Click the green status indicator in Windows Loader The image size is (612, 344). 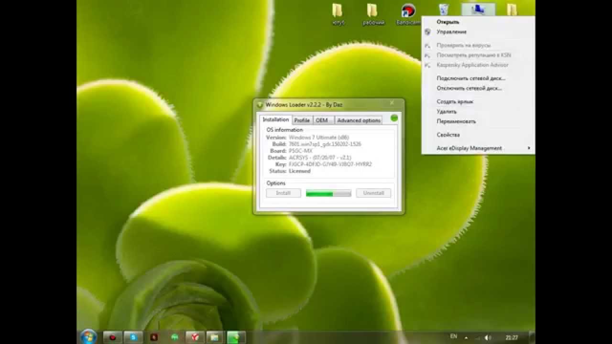tap(394, 118)
